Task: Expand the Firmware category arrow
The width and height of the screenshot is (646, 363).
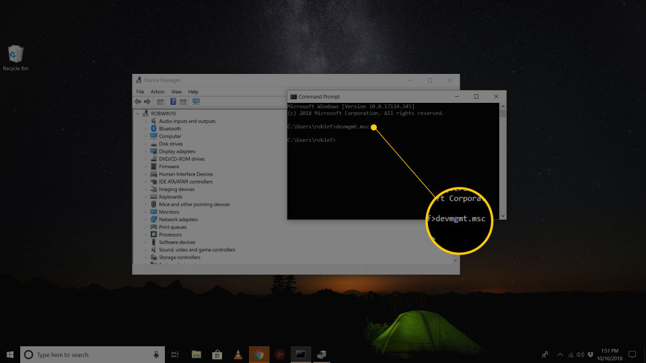Action: click(x=145, y=167)
